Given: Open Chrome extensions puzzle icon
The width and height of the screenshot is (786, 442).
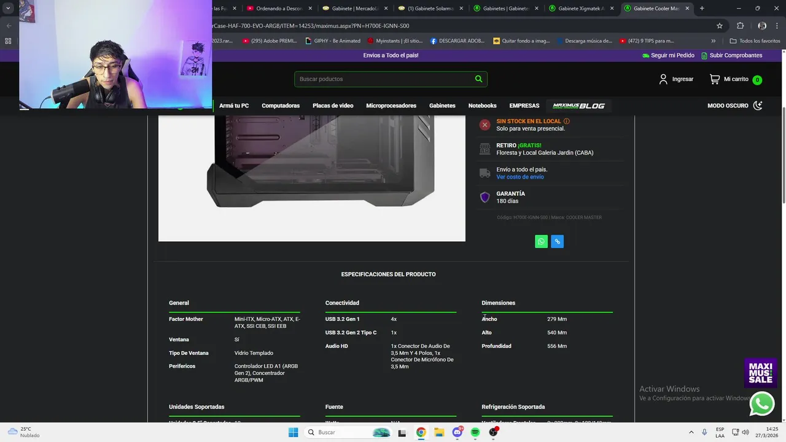Looking at the screenshot, I should 740,26.
